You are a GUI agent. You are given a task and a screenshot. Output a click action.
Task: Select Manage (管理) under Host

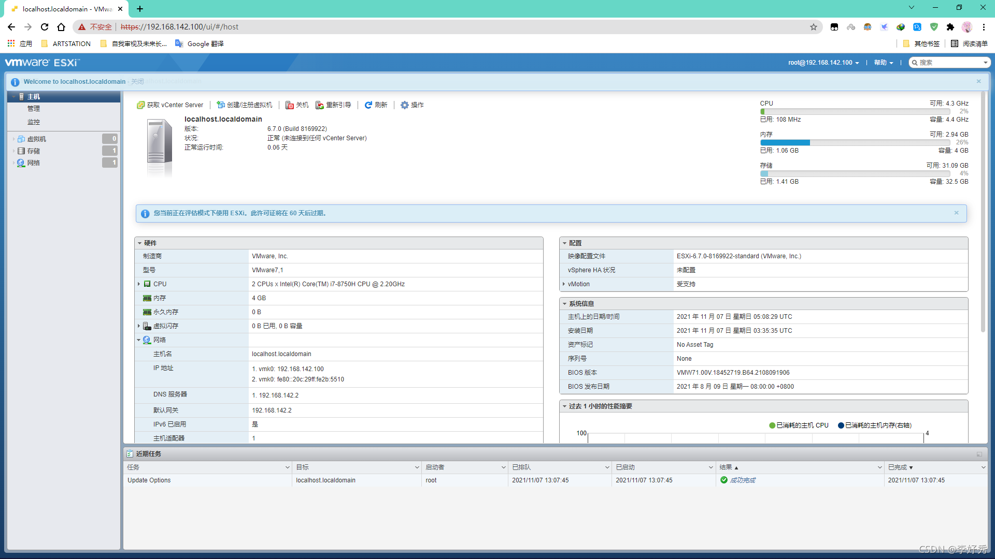click(34, 109)
